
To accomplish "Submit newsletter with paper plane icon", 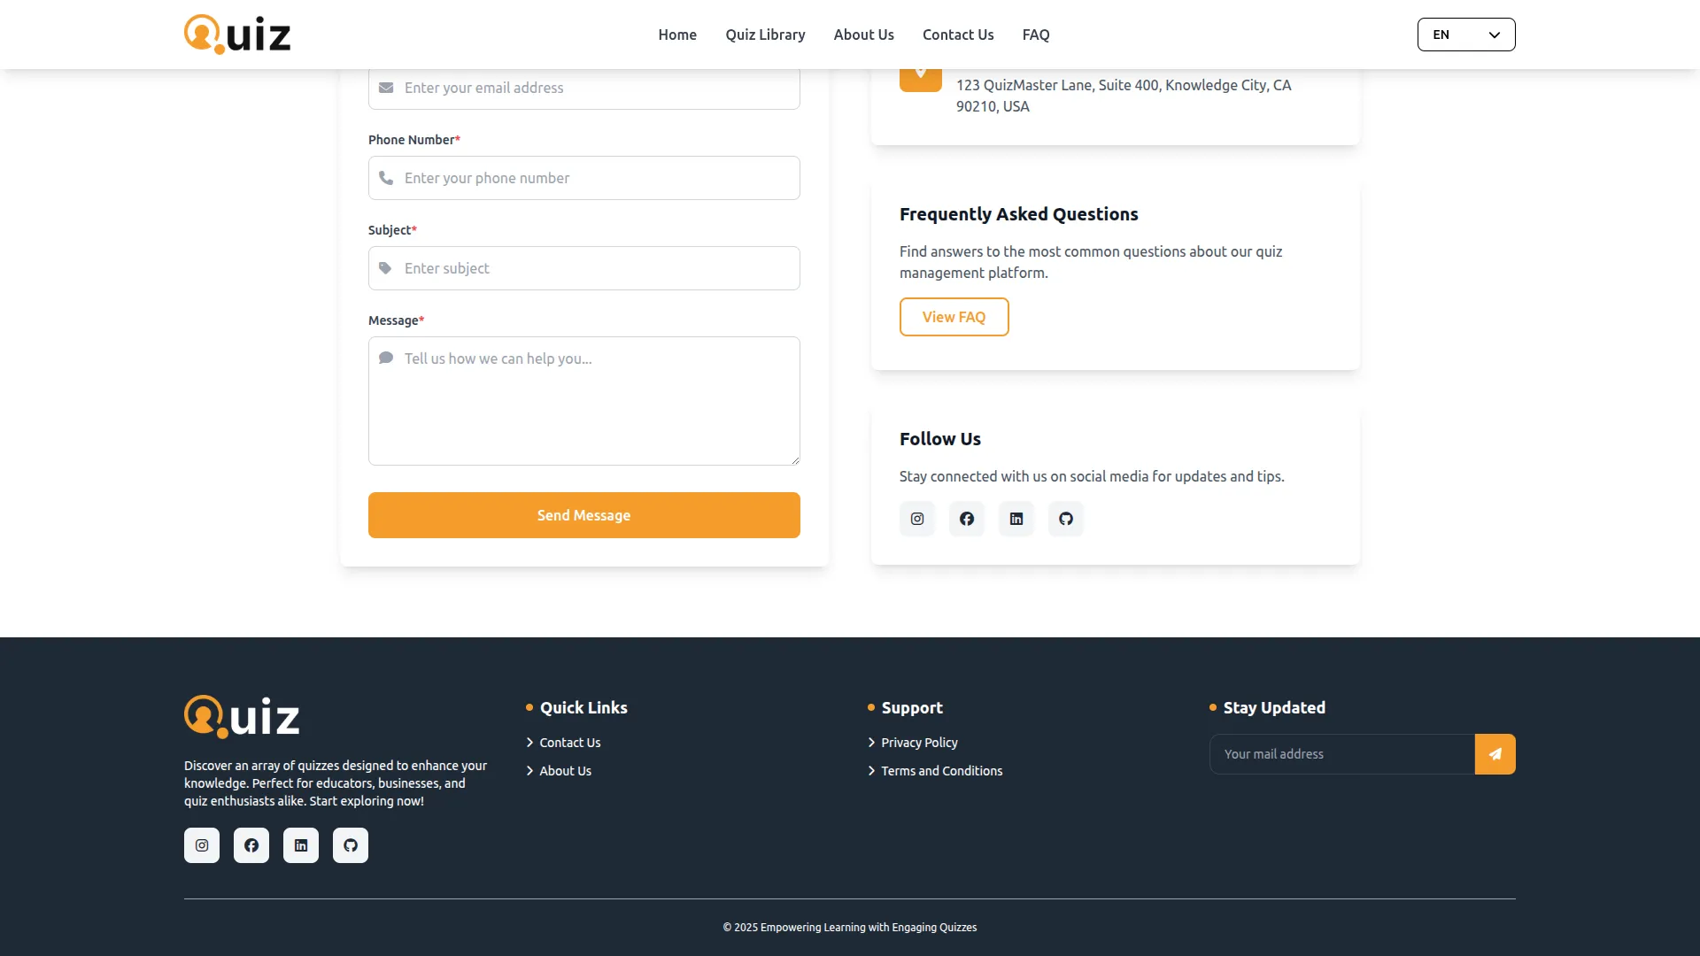I will [1495, 754].
